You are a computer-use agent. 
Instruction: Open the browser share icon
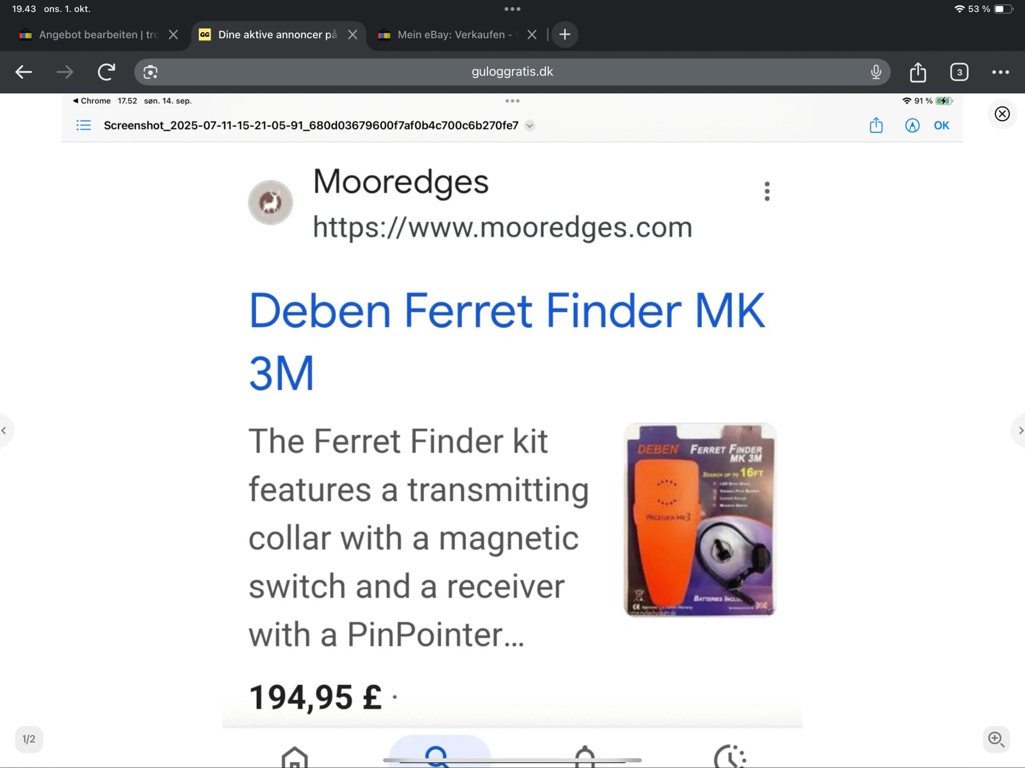pos(918,72)
